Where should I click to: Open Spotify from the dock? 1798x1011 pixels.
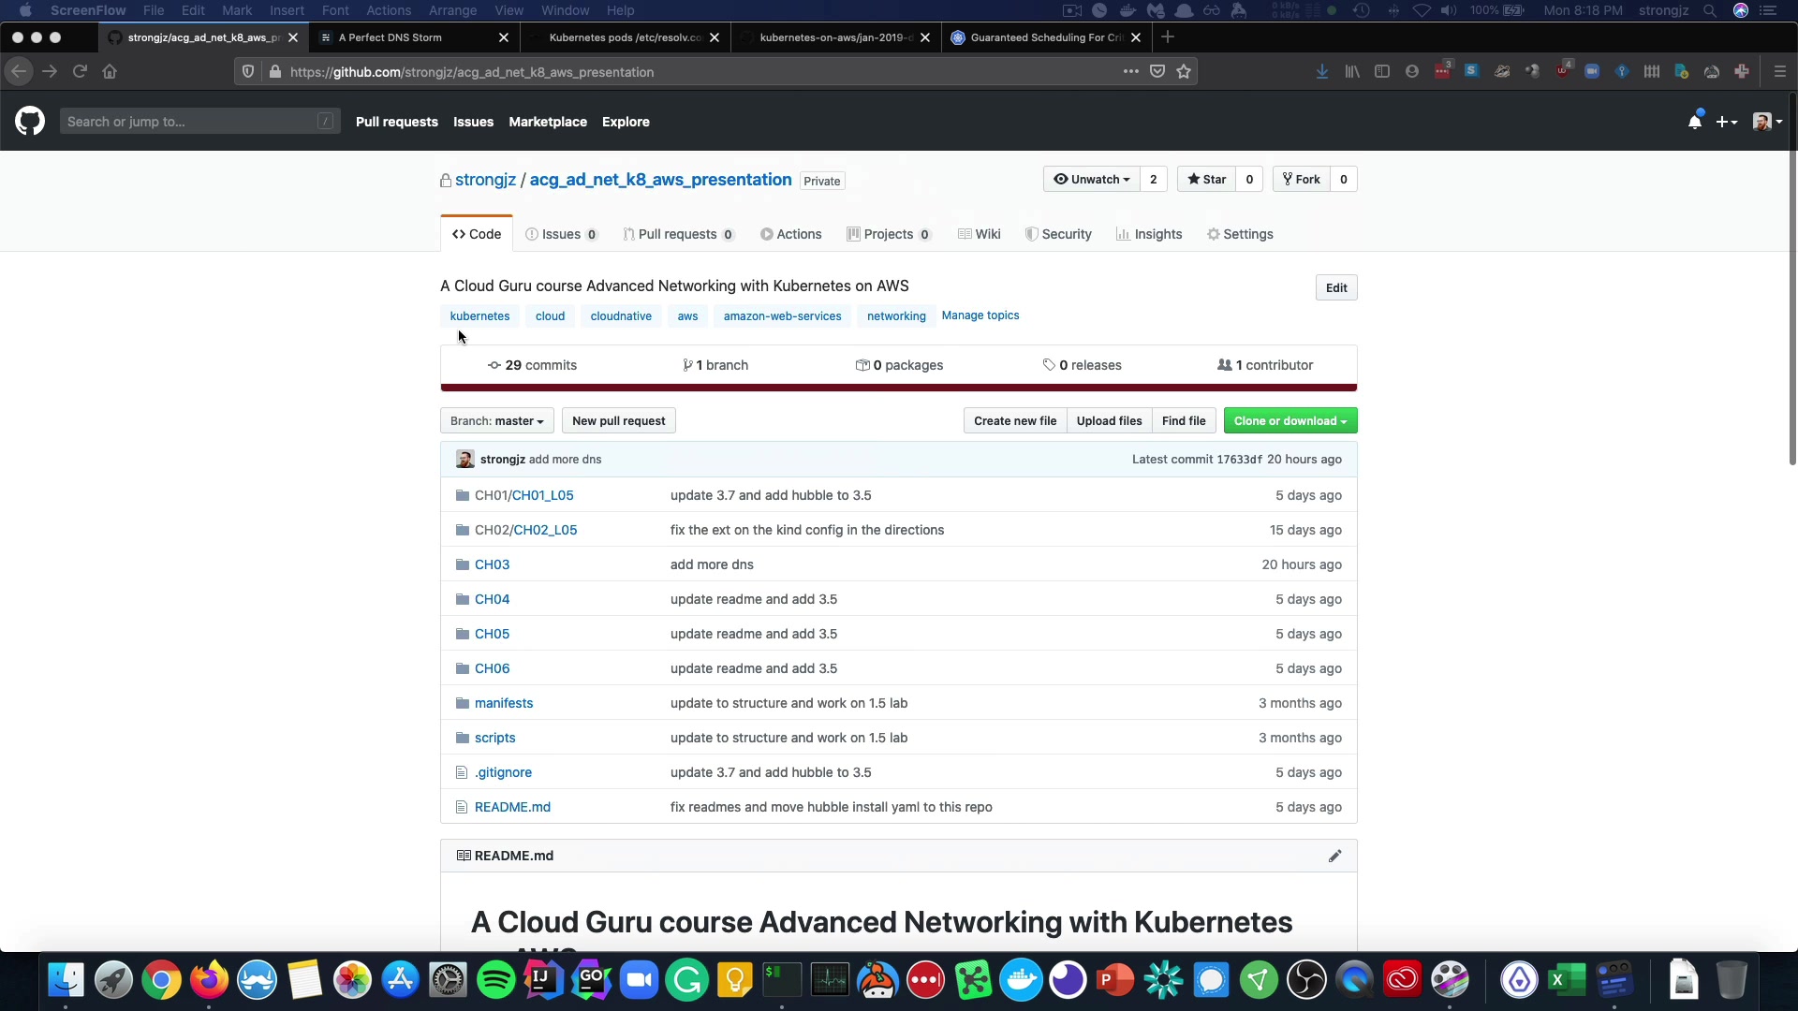point(495,980)
